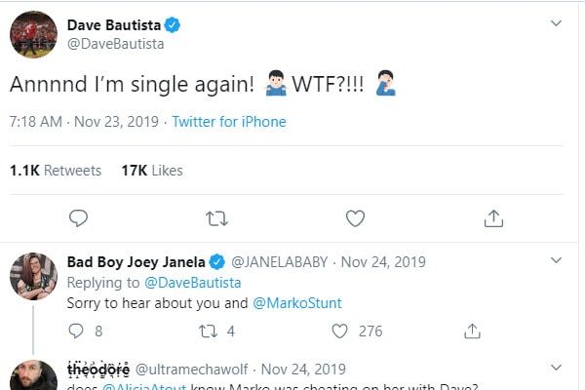The image size is (585, 390).
Task: Reply to Joey Janela's comment
Action: coord(76,331)
